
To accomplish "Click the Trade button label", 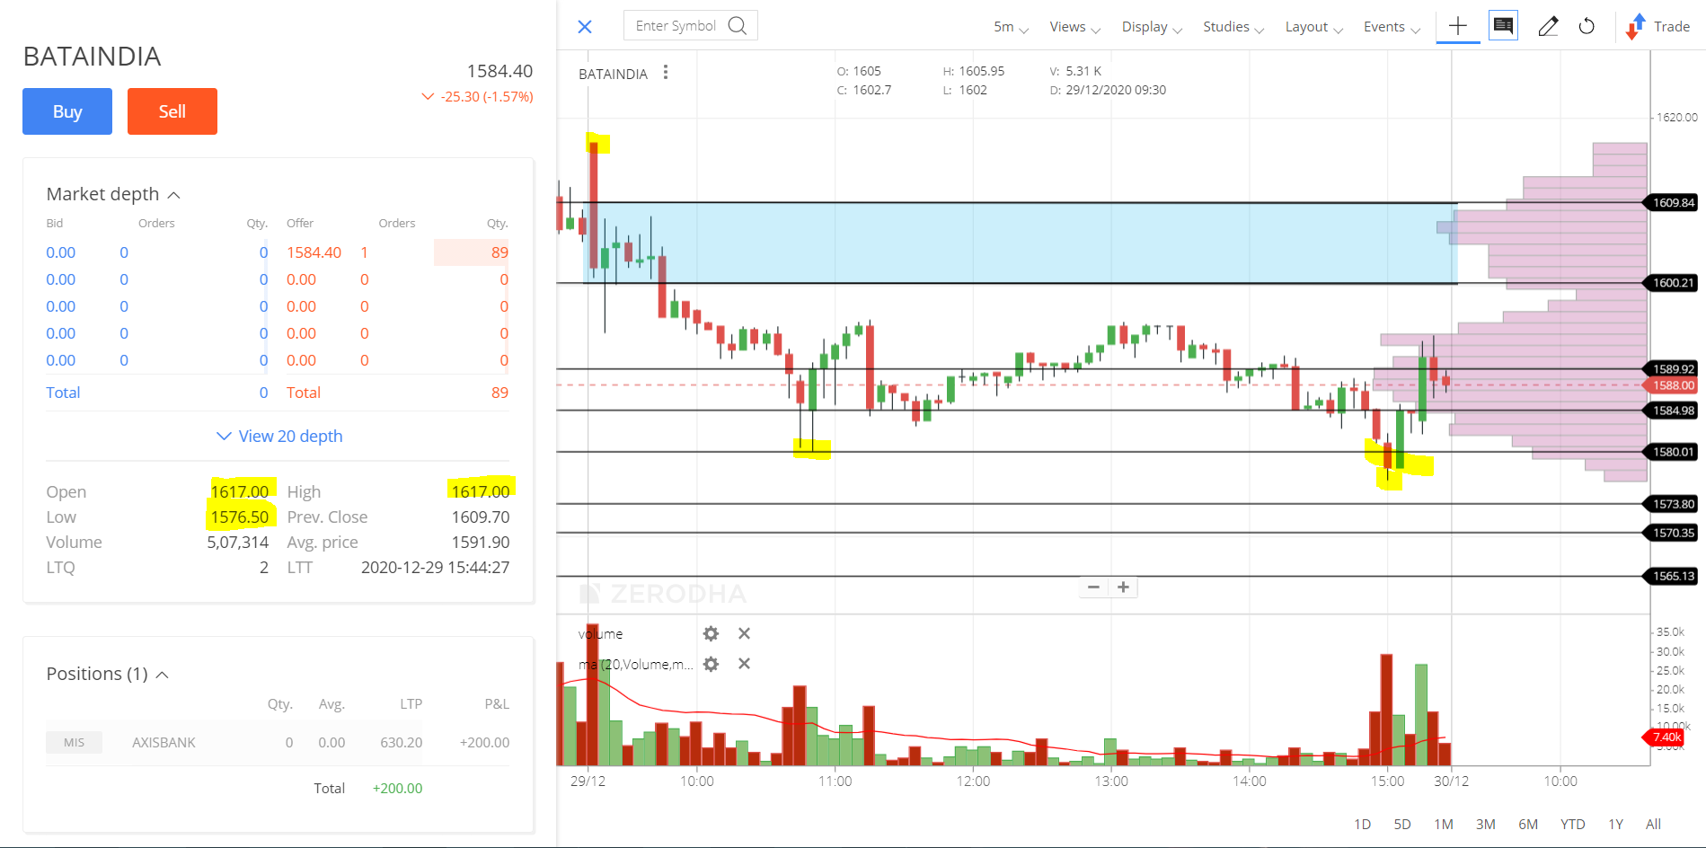I will click(x=1672, y=27).
